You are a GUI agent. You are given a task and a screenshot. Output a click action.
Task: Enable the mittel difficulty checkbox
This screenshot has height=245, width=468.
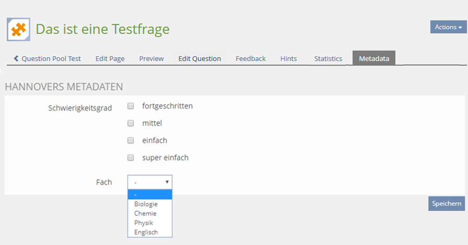click(131, 124)
